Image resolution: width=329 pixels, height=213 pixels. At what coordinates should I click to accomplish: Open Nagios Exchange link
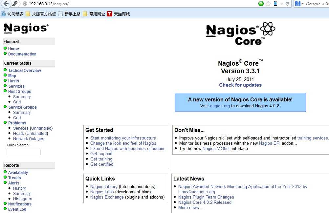(x=107, y=197)
